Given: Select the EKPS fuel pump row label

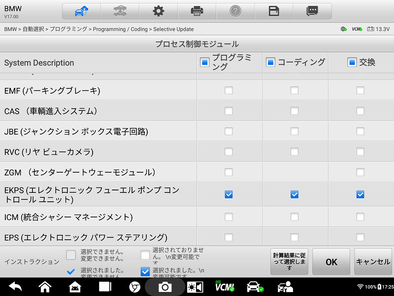Looking at the screenshot, I should coord(92,194).
